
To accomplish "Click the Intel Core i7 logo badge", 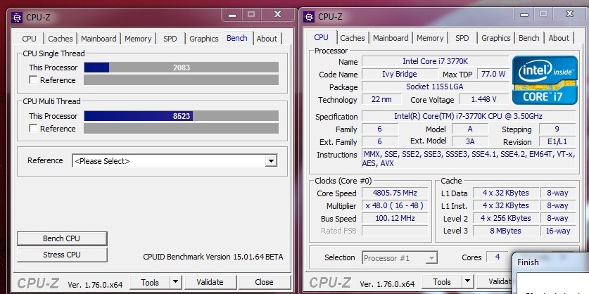I will (545, 80).
